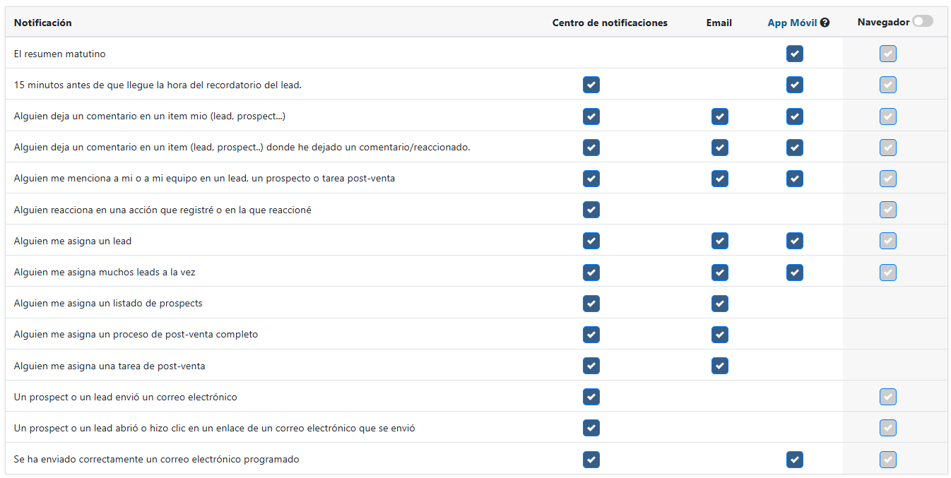
Task: Disable App Móvil for scheduled email confirmation
Action: click(x=795, y=459)
